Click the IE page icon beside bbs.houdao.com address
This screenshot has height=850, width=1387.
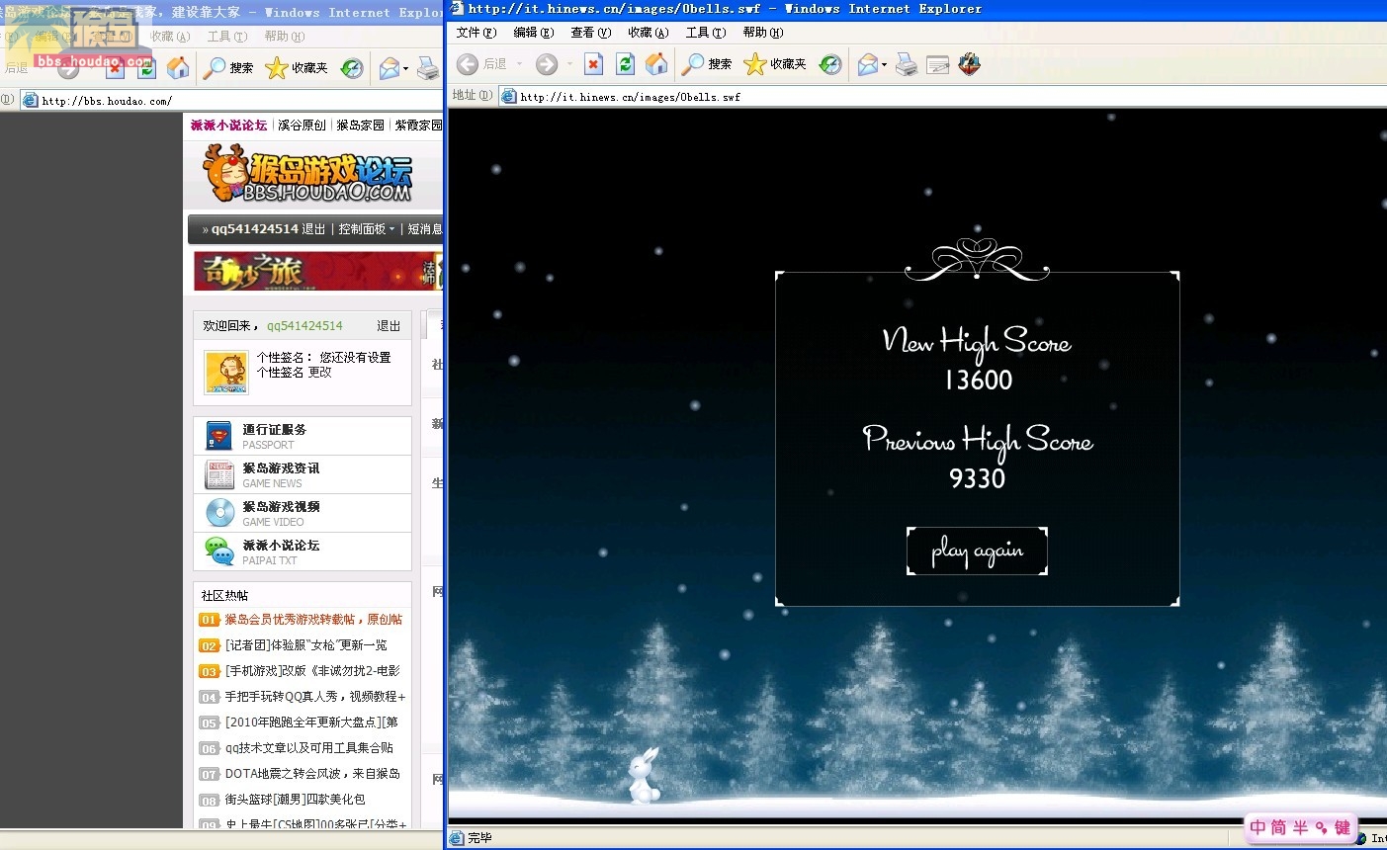click(31, 101)
